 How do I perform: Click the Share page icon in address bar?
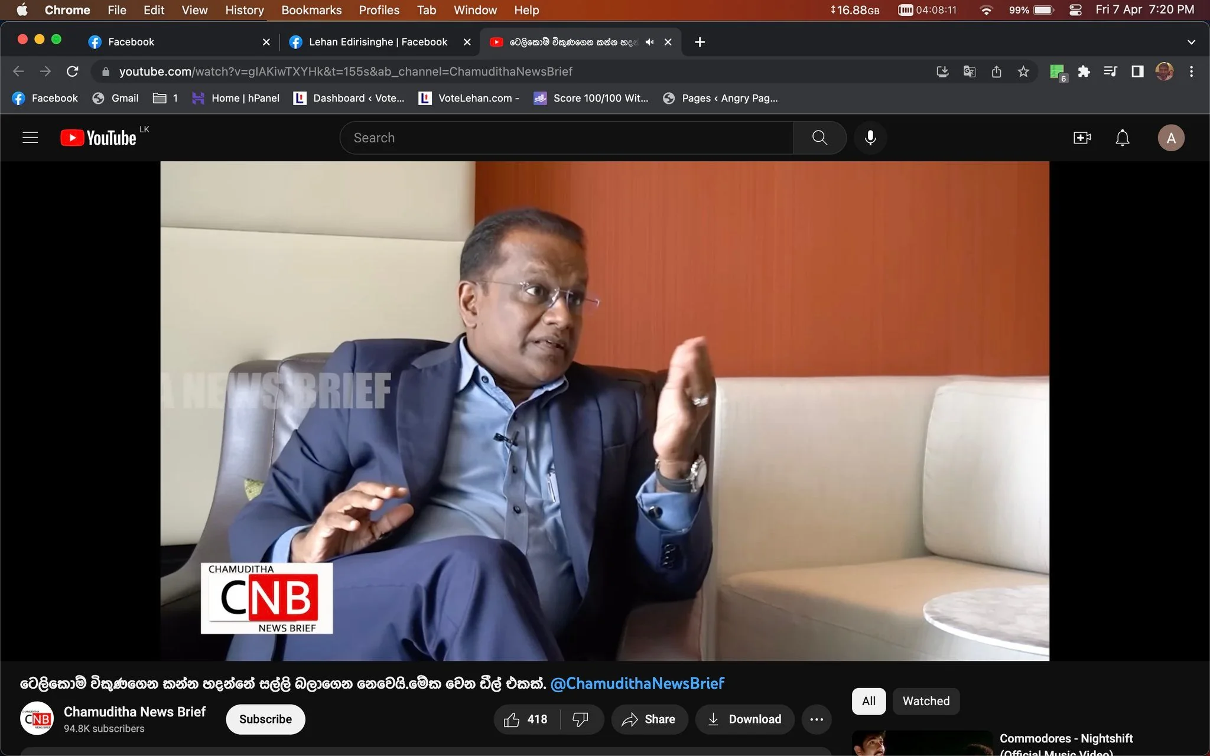pyautogui.click(x=997, y=71)
